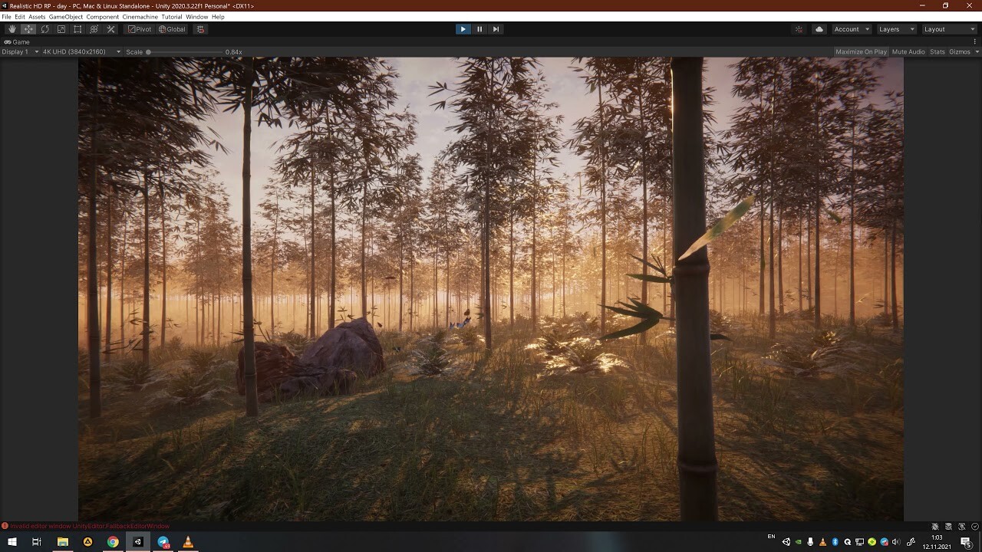The width and height of the screenshot is (982, 552).
Task: Select the Rect transform tool
Action: (77, 29)
